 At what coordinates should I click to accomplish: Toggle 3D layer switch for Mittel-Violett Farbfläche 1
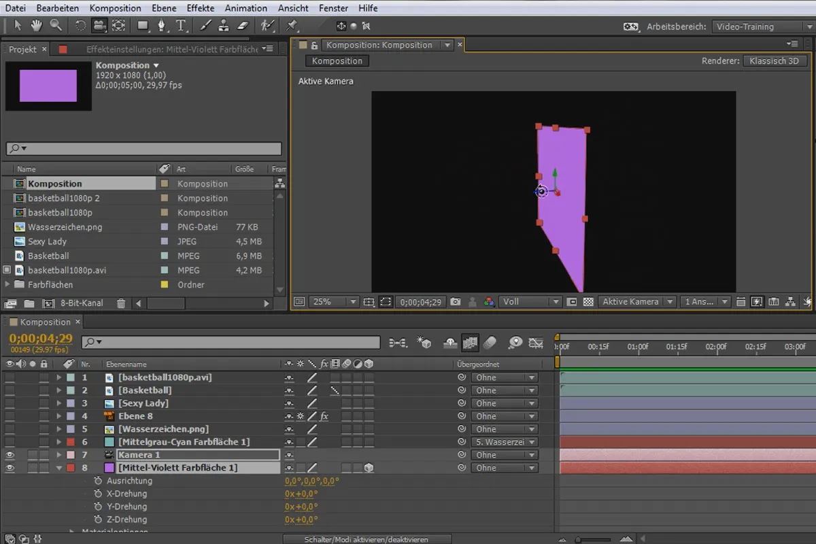coord(369,468)
